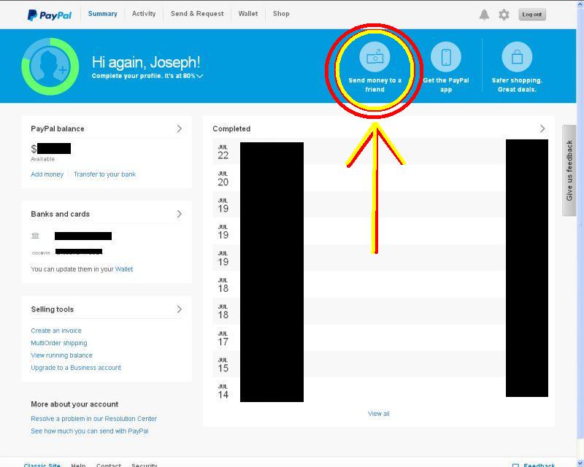This screenshot has height=467, width=584.
Task: Open the Shop tab
Action: point(281,14)
